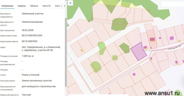
Task: Select cadastral quarter 66:12:4901002 value
Action: 29,41
